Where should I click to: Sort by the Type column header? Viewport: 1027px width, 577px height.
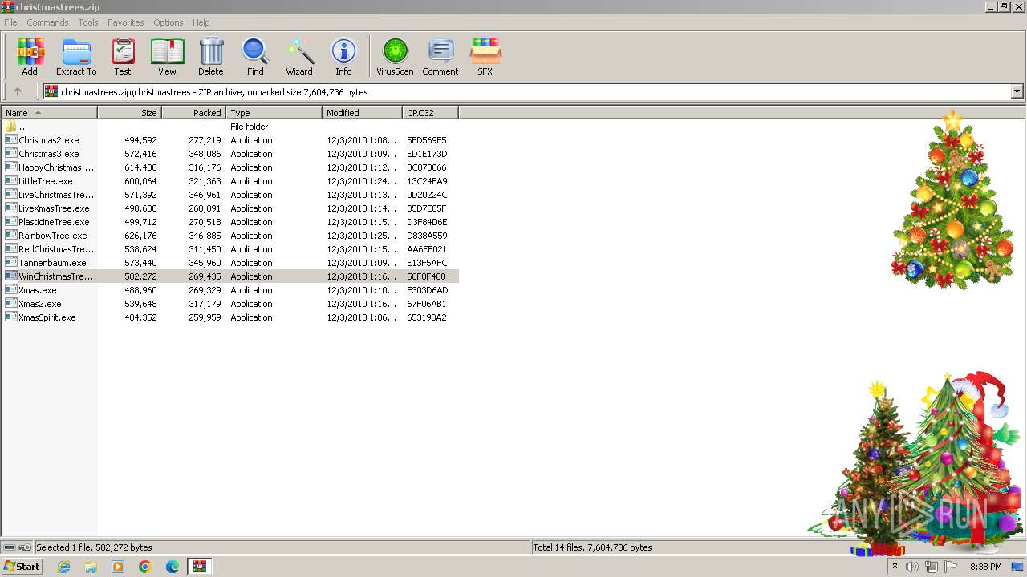click(274, 113)
